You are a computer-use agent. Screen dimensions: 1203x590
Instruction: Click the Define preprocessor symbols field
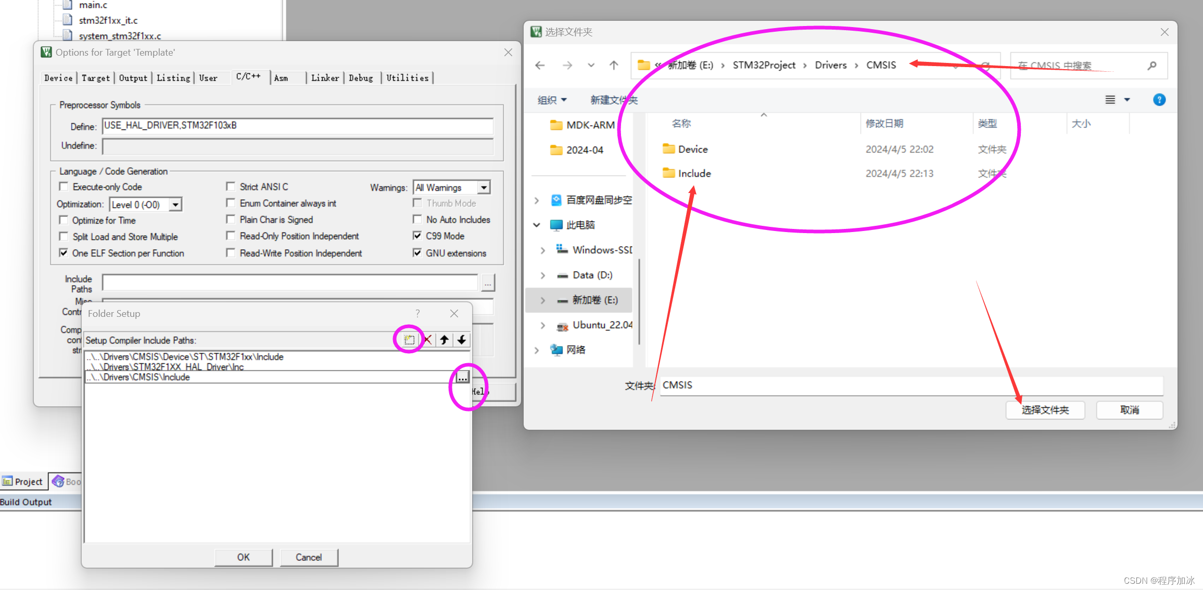(x=297, y=125)
